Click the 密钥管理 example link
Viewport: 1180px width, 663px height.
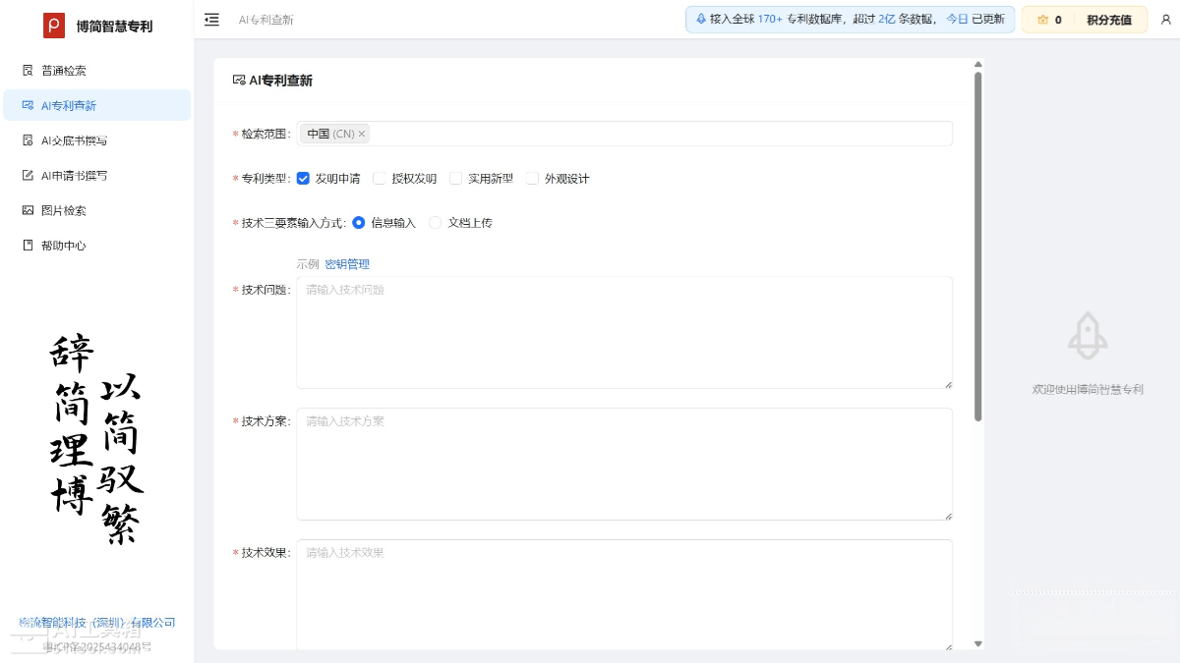click(x=347, y=264)
